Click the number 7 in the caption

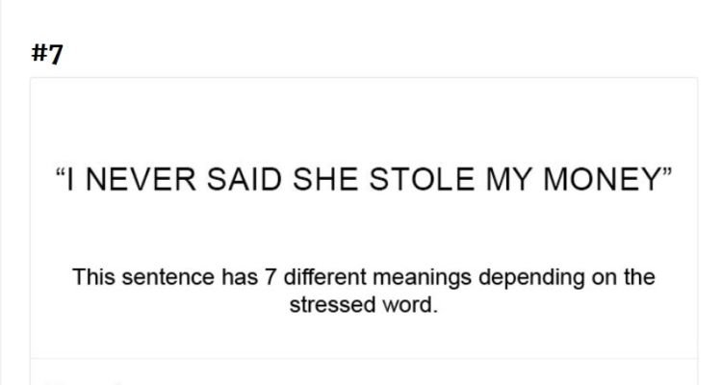270,277
